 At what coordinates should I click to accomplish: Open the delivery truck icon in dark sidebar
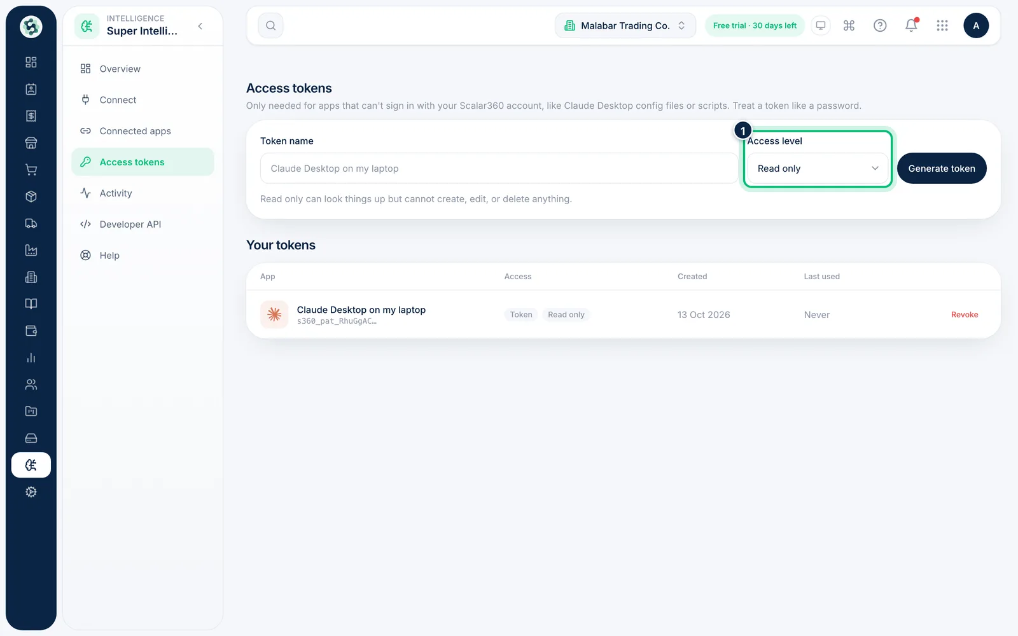click(31, 223)
